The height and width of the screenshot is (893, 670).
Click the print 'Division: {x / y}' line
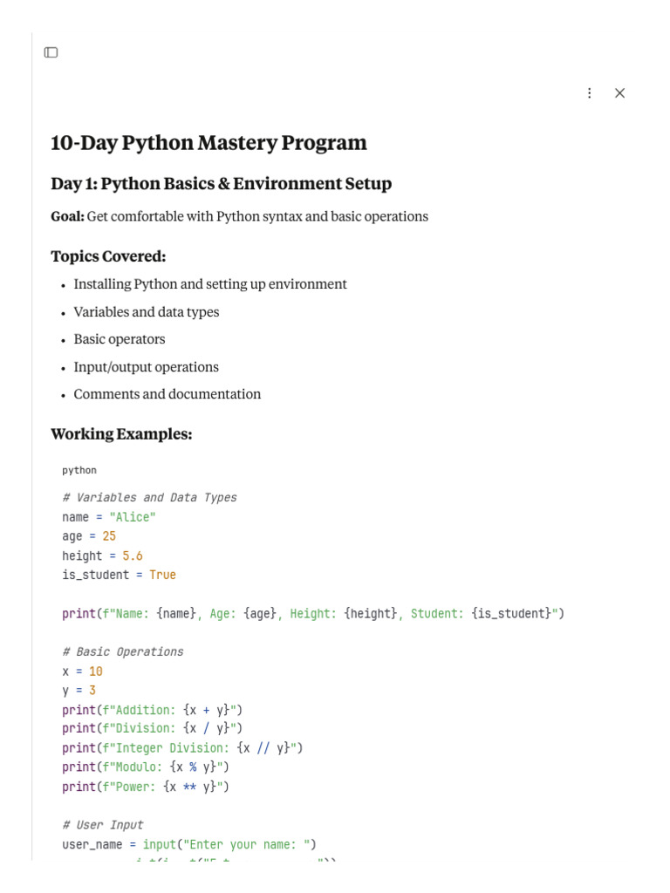click(x=152, y=728)
